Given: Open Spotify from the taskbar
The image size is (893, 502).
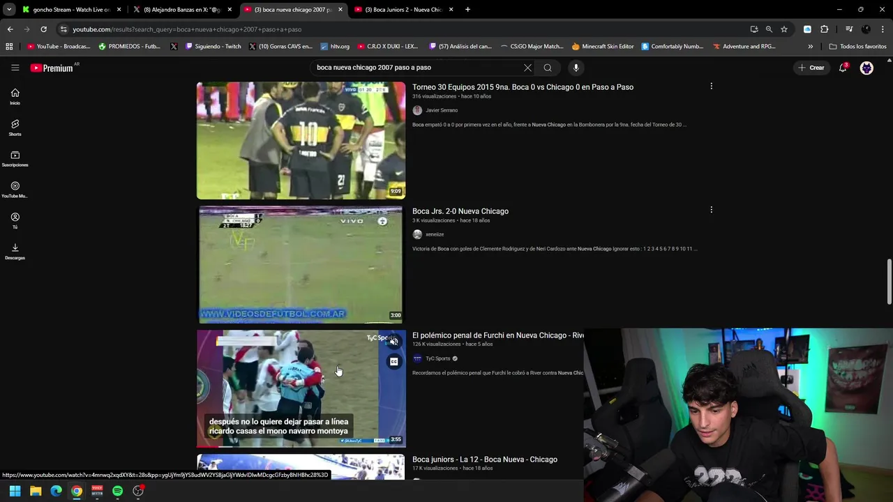Looking at the screenshot, I should 117,491.
